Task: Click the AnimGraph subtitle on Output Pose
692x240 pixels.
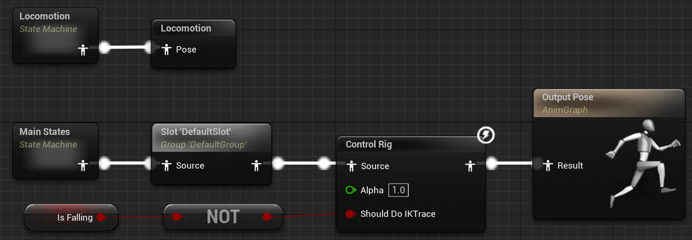Action: pyautogui.click(x=565, y=110)
